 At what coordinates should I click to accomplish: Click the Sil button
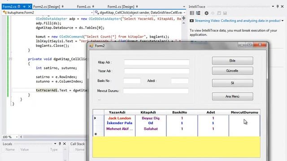[x=232, y=83]
